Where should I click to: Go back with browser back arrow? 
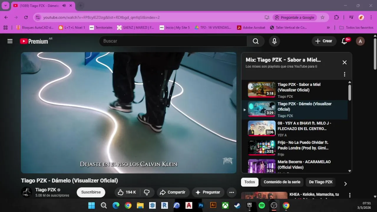coord(6,17)
